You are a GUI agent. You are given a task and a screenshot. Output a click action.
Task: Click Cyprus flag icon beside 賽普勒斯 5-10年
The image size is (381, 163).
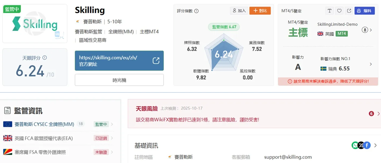78,22
